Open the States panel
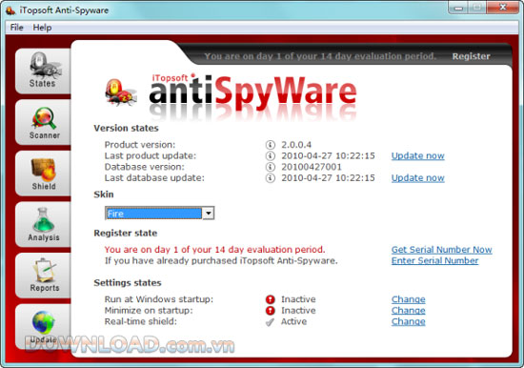Image resolution: width=524 pixels, height=368 pixels. [x=43, y=71]
